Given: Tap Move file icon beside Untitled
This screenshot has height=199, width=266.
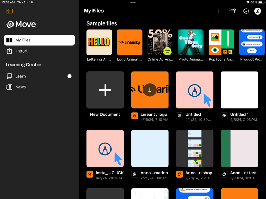Looking at the screenshot, I should tap(179, 116).
